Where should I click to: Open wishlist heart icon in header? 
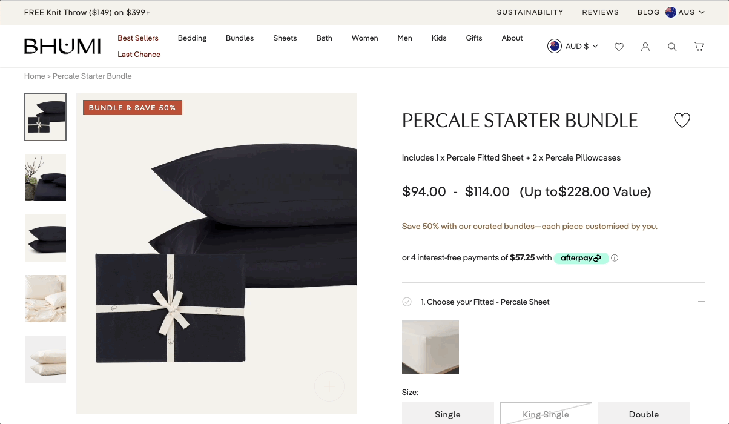(619, 47)
